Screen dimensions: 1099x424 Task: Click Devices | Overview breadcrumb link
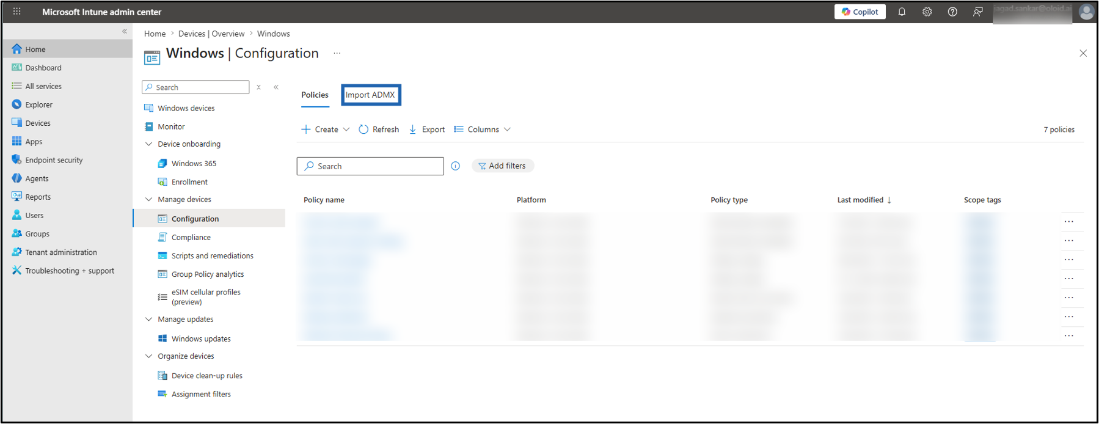(x=211, y=34)
